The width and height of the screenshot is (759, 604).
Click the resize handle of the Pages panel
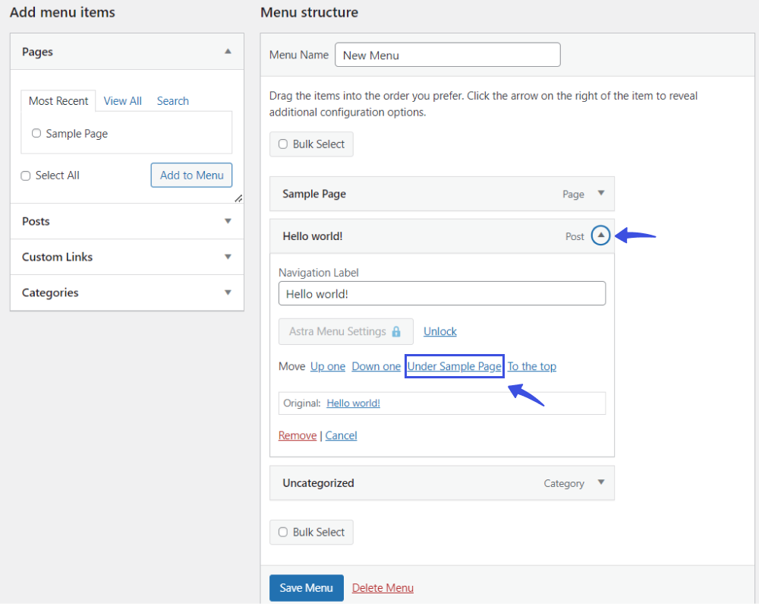click(238, 198)
